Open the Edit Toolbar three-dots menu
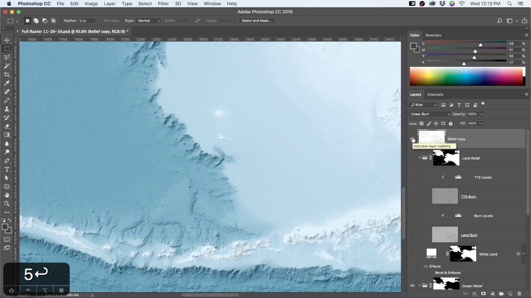Viewport: 531px width, 298px height. click(x=7, y=212)
